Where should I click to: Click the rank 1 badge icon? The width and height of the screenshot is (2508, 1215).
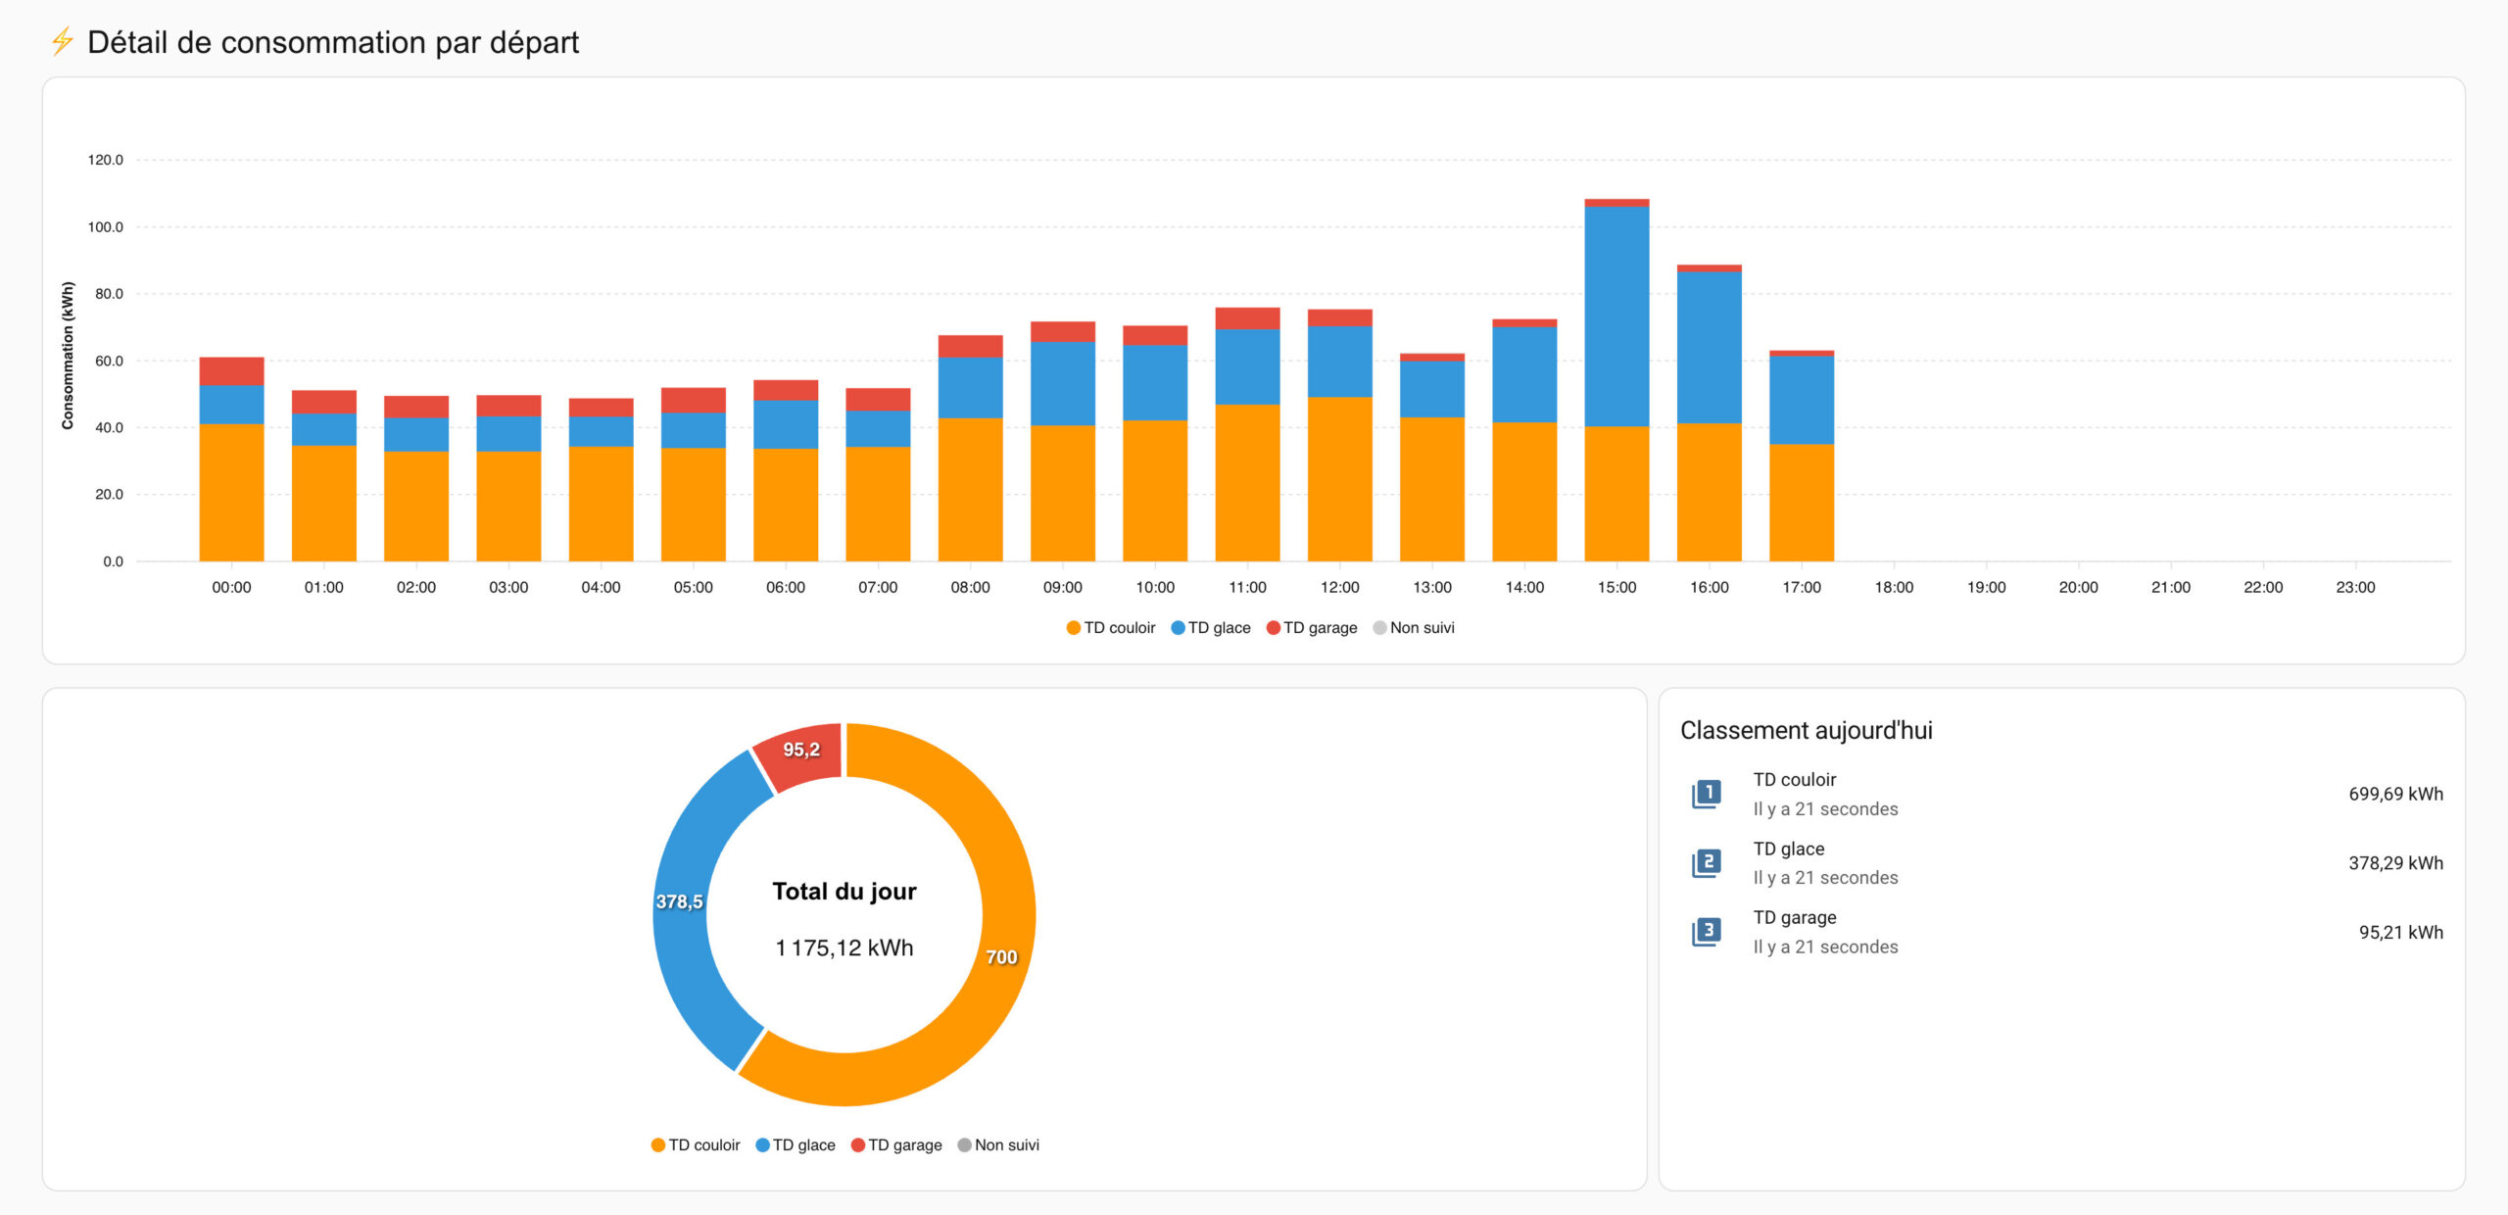click(x=1706, y=794)
